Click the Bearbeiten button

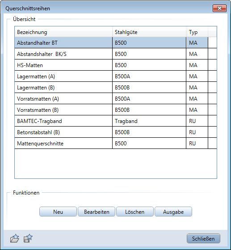[x=97, y=212]
